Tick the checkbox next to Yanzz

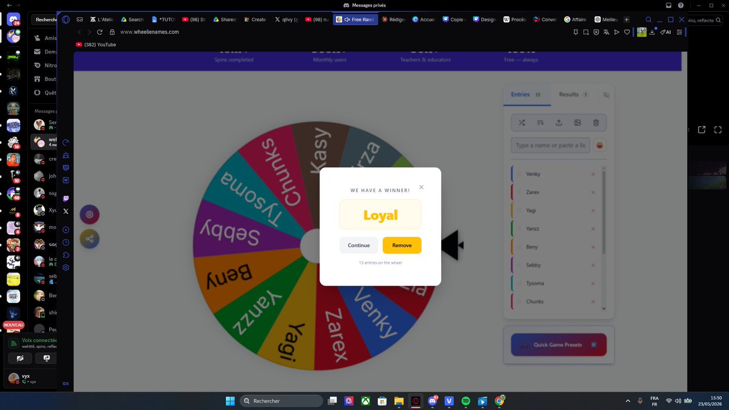pos(519,229)
